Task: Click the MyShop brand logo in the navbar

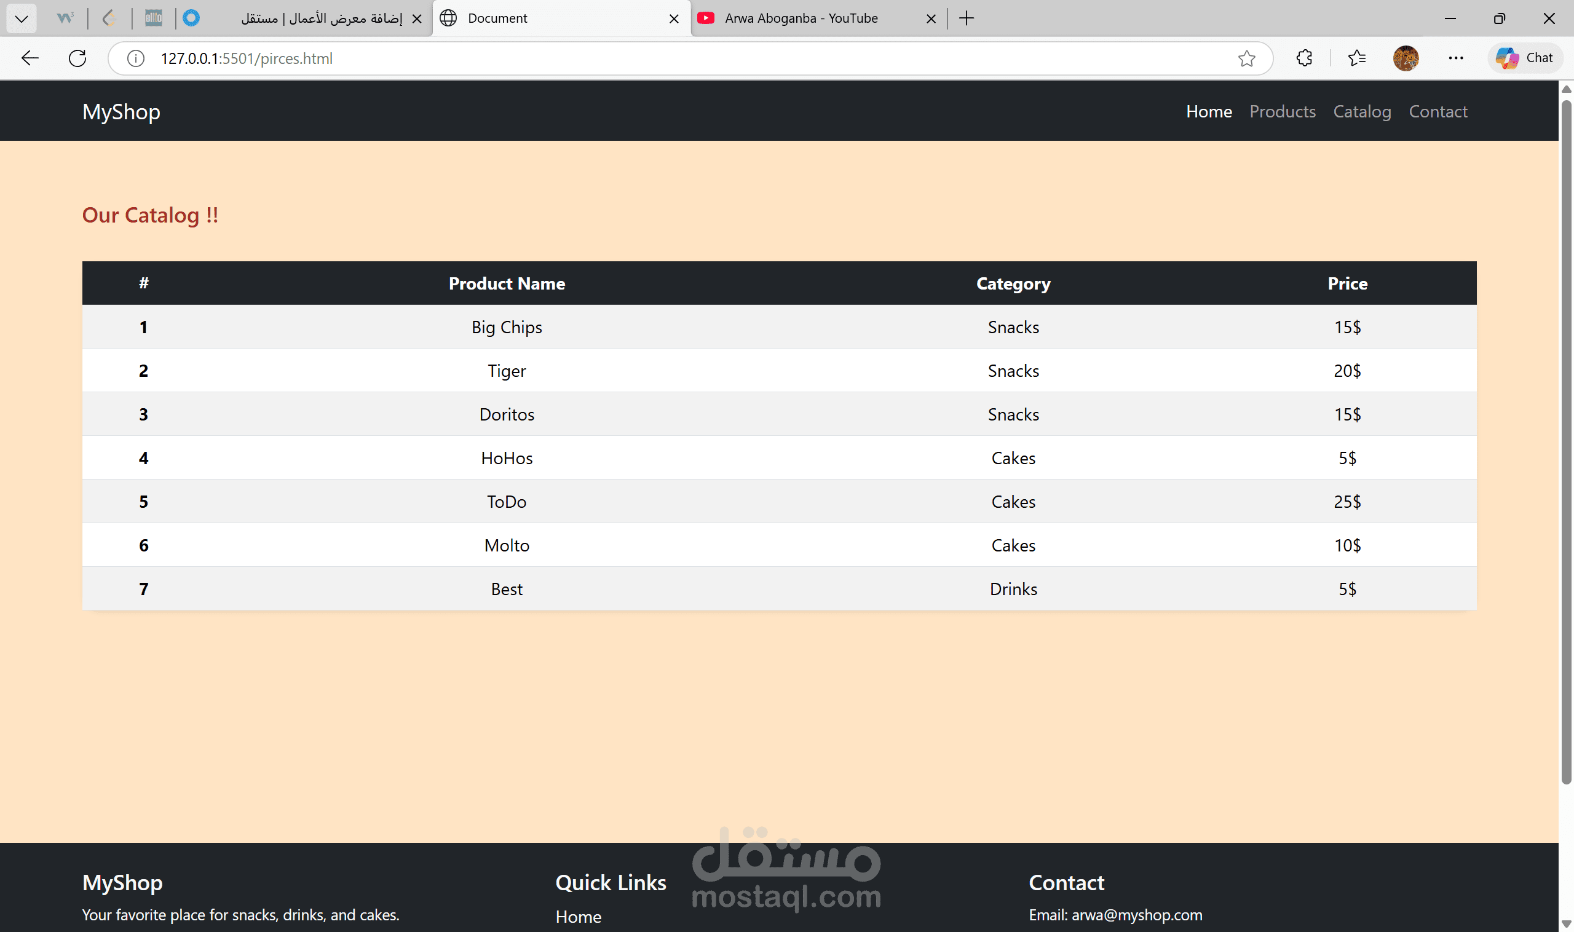Action: click(121, 111)
